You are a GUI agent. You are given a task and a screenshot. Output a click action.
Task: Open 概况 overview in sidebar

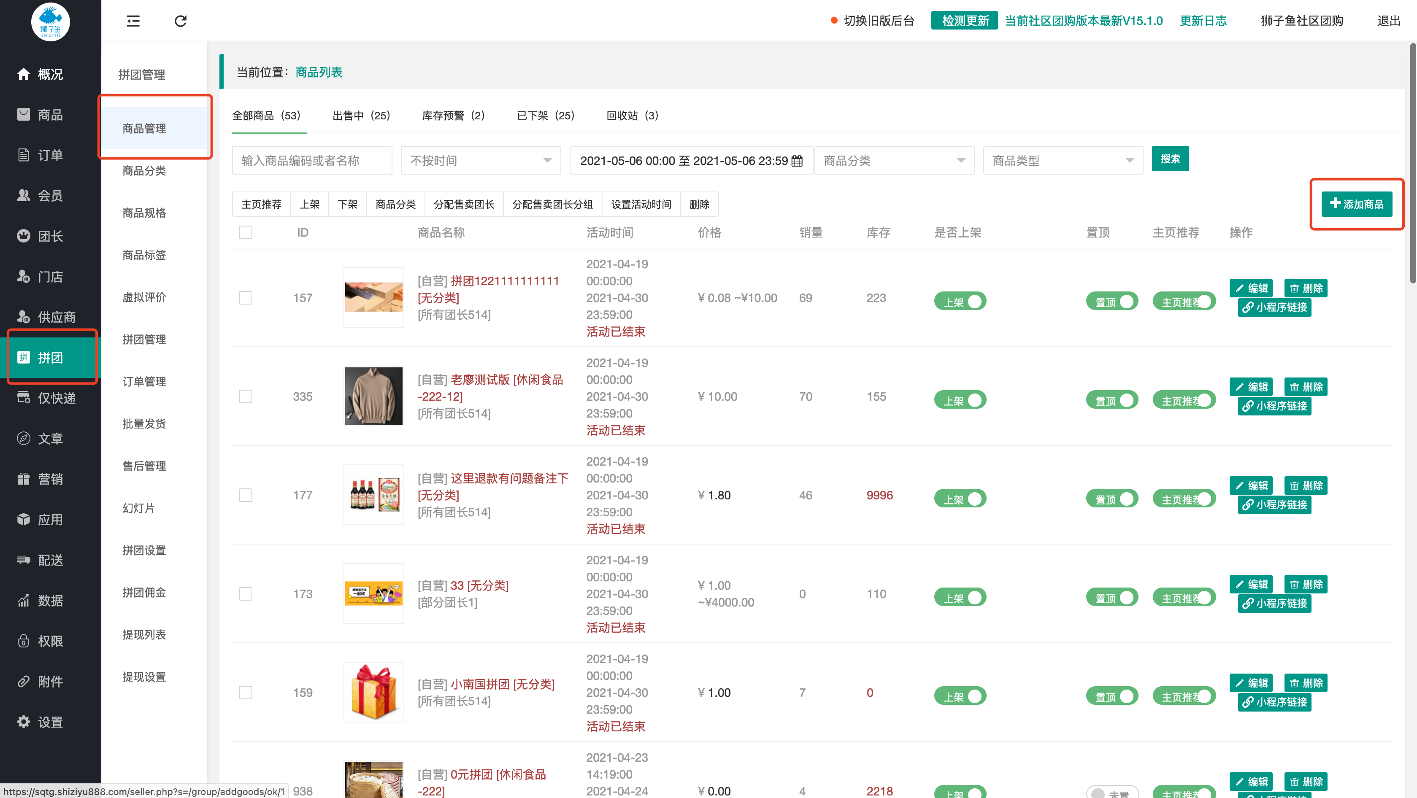tap(50, 74)
